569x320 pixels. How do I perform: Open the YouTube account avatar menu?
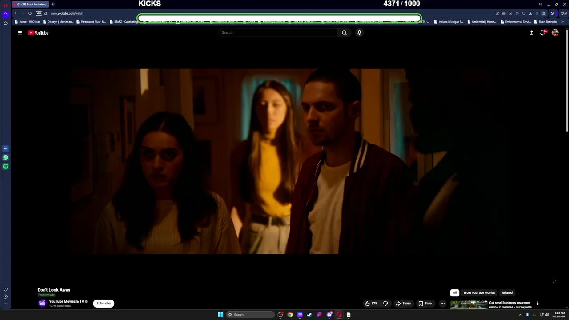point(555,32)
